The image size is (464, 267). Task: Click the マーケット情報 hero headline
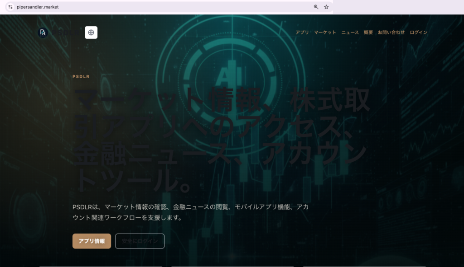tap(221, 140)
